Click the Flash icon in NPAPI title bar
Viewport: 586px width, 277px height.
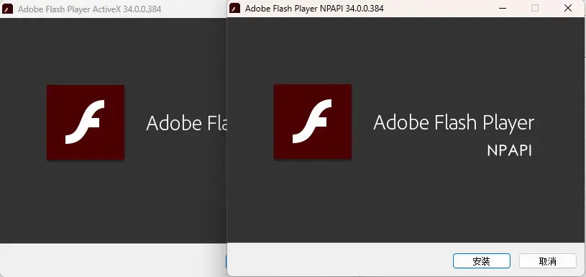click(x=234, y=8)
